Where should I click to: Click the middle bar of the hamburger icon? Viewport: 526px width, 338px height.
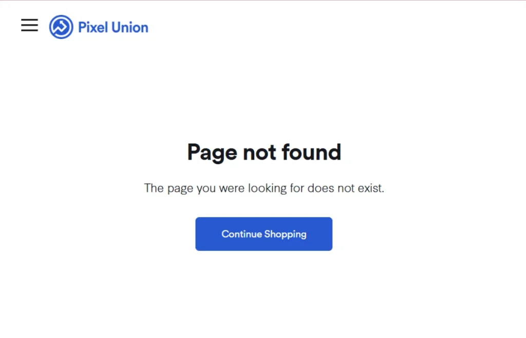click(29, 25)
